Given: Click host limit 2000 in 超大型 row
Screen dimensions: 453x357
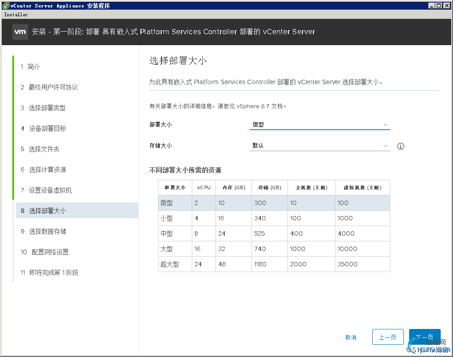Looking at the screenshot, I should (298, 264).
